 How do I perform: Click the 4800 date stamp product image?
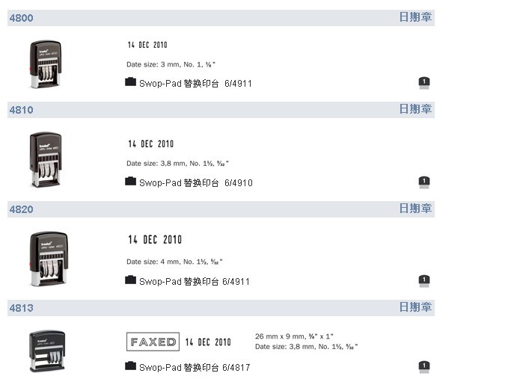coord(46,64)
